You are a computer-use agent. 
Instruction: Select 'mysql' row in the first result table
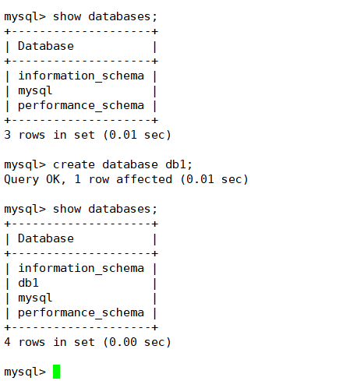[x=35, y=91]
